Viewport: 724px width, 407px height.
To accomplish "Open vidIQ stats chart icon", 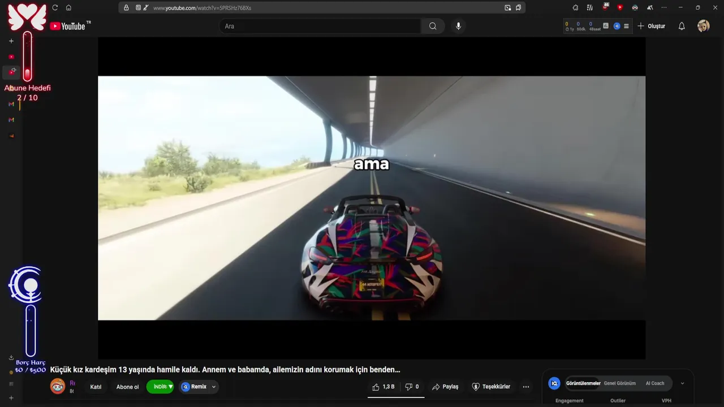I will tap(606, 26).
